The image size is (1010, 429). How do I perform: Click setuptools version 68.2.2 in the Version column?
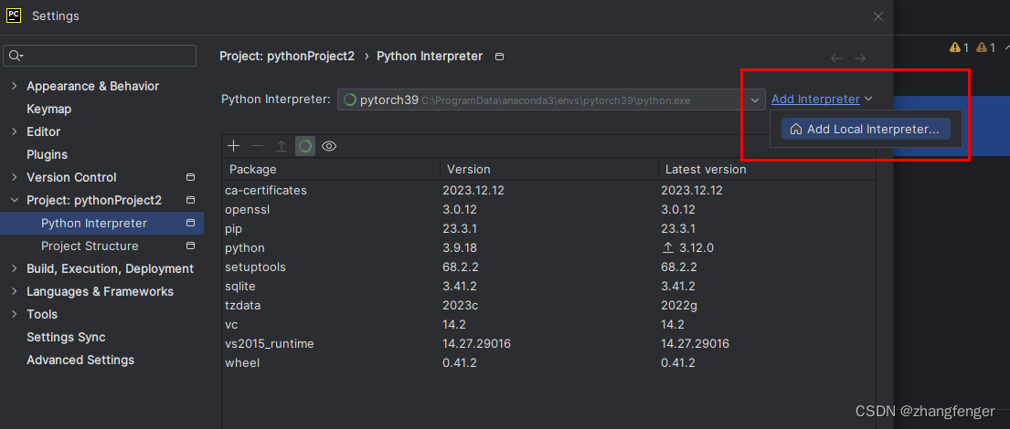pos(461,267)
